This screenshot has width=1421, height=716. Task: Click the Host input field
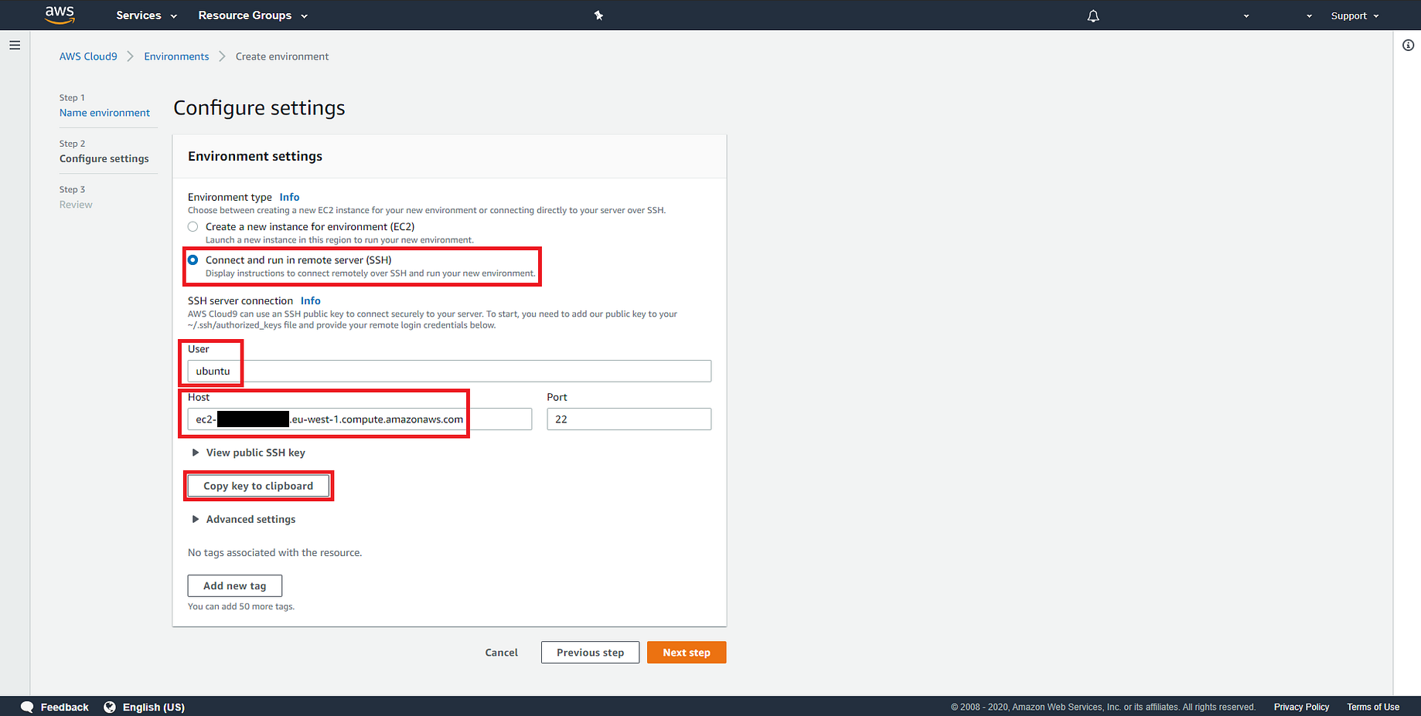[360, 419]
